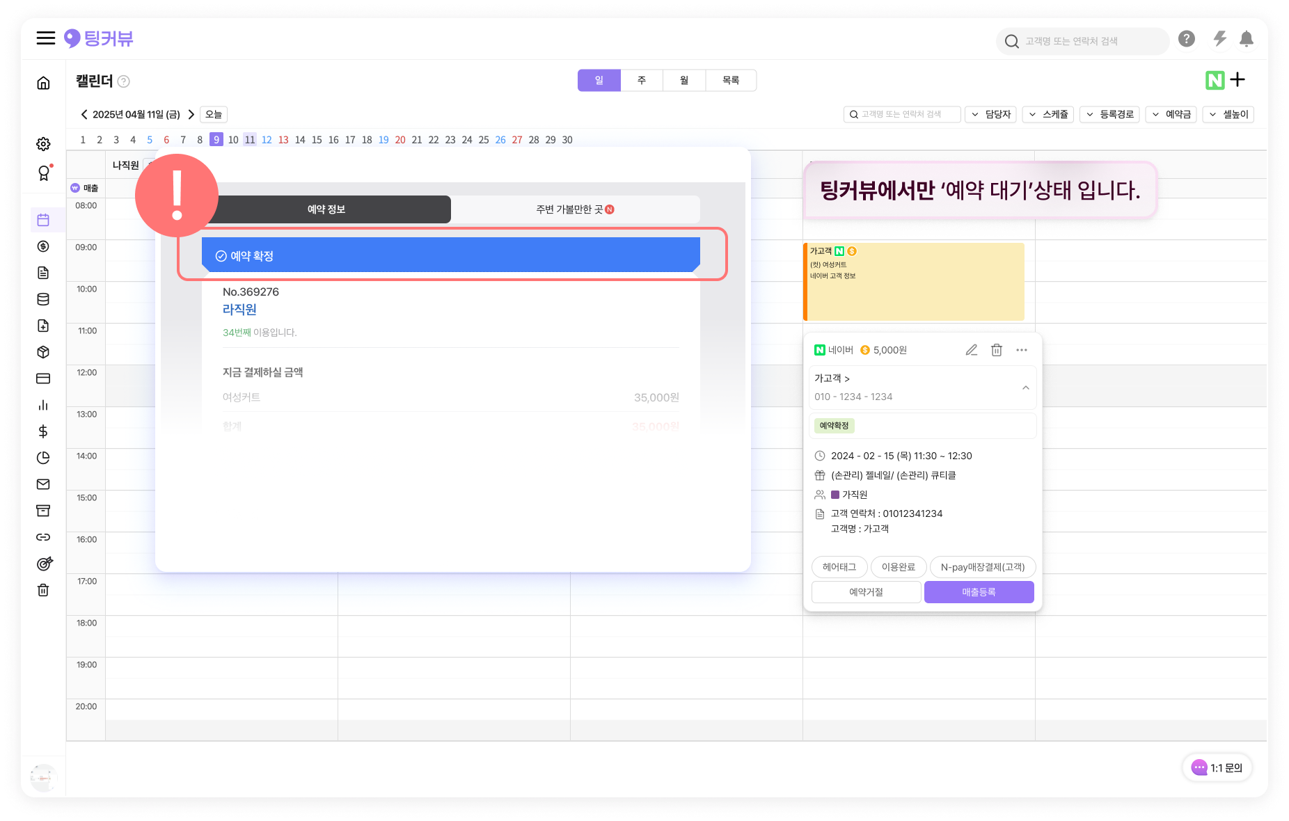
Task: Go to next day arrow
Action: tap(191, 115)
